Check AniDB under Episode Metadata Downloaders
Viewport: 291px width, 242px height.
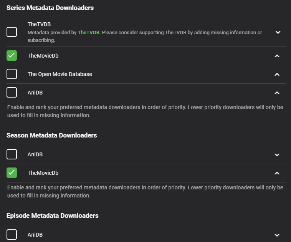12,234
